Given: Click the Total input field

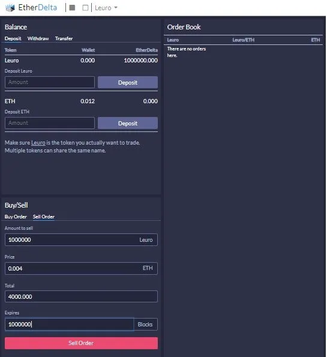Looking at the screenshot, I should click(81, 296).
